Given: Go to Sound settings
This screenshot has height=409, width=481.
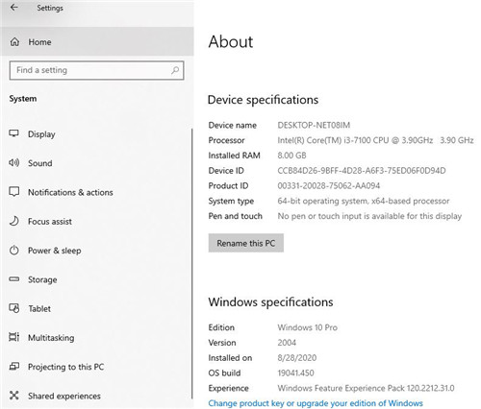Looking at the screenshot, I should point(39,163).
